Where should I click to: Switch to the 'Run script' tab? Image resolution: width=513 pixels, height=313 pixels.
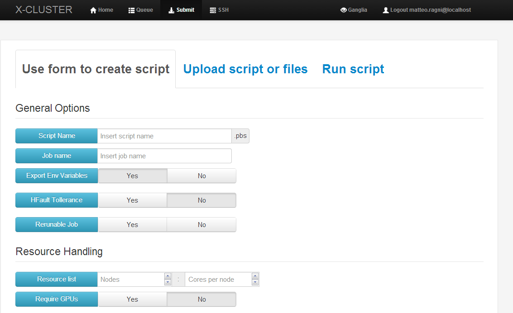353,69
